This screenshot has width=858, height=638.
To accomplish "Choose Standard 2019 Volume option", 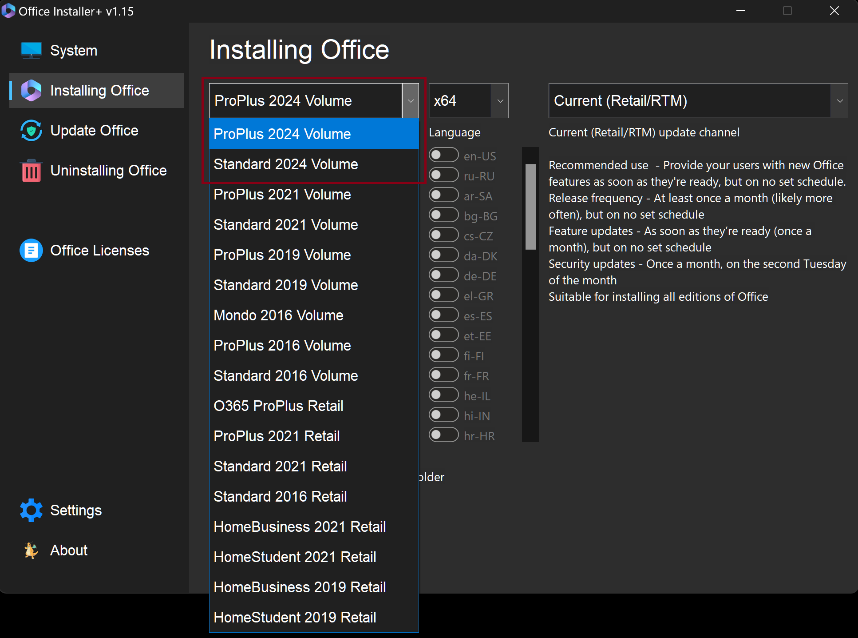I will point(314,285).
